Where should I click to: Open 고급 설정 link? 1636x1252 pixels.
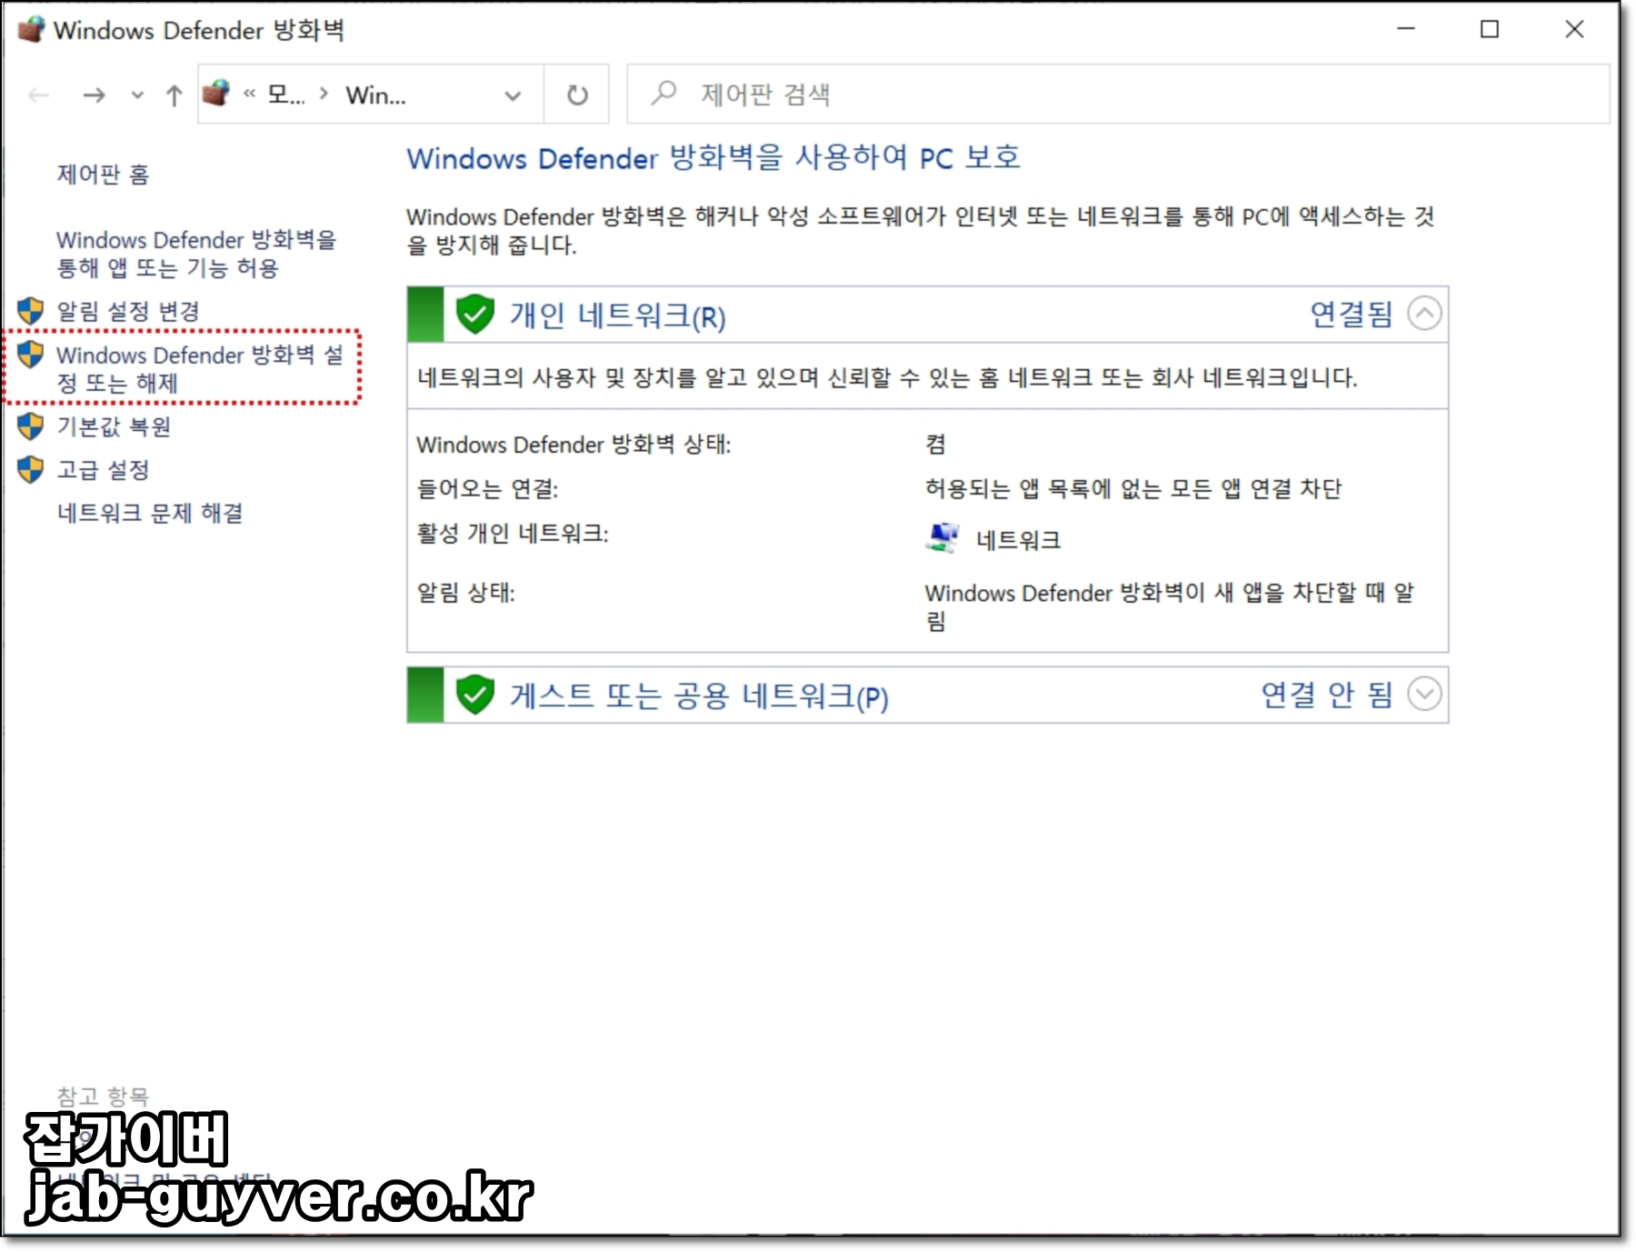[103, 470]
